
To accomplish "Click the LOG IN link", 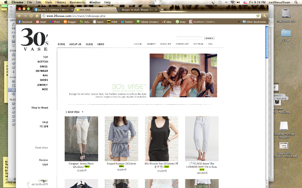I will click(138, 44).
